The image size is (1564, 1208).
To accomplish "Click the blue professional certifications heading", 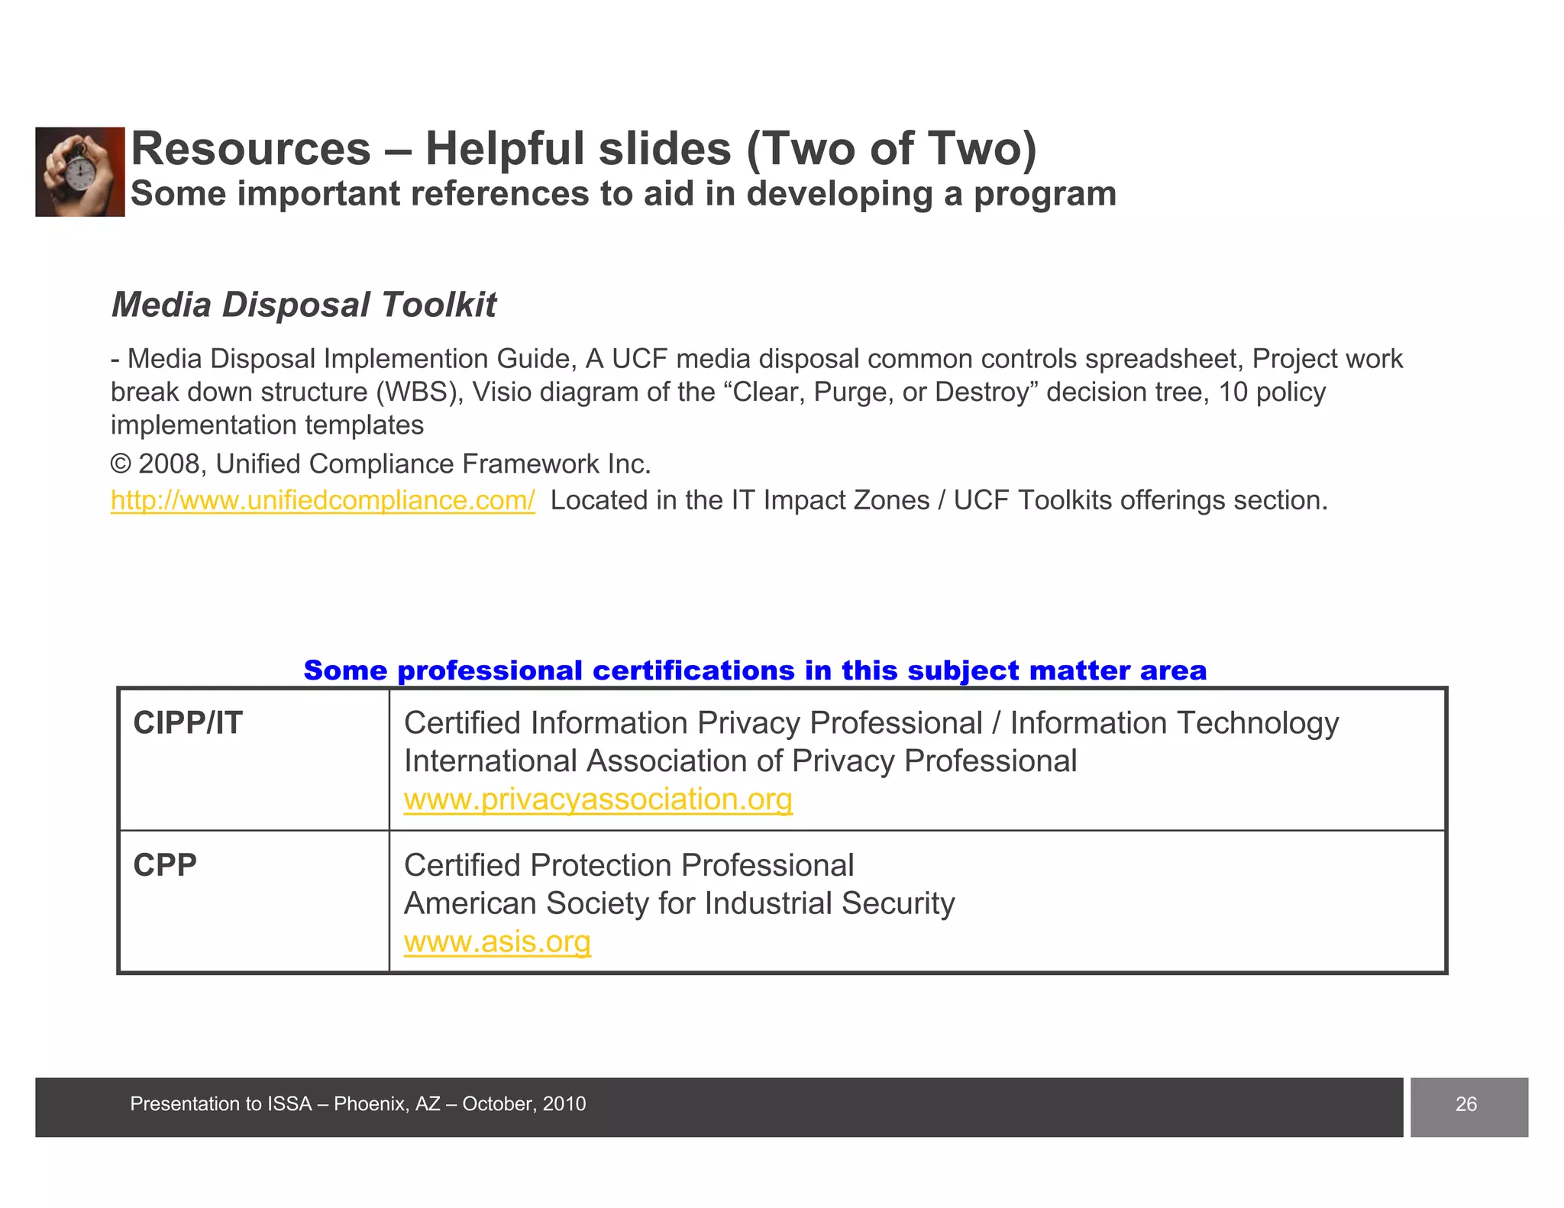I will click(x=755, y=670).
